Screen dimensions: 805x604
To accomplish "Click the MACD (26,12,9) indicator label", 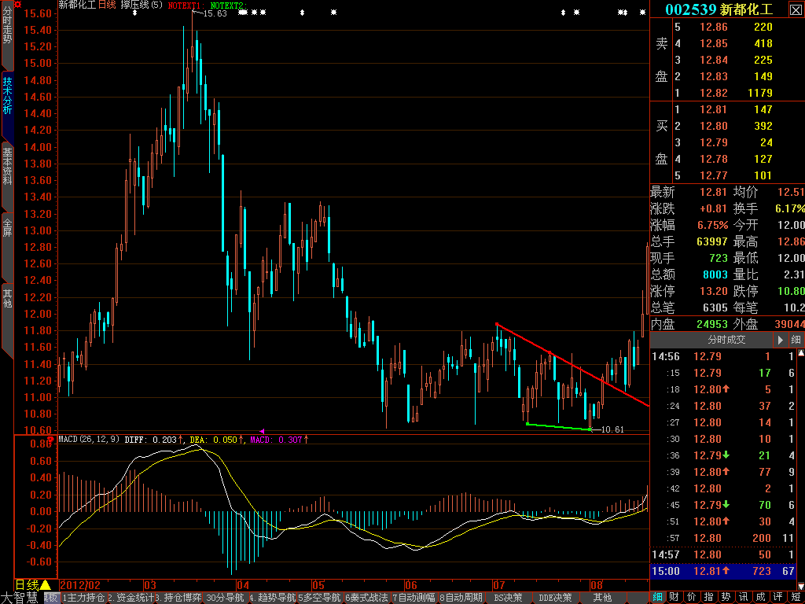I will (x=90, y=440).
